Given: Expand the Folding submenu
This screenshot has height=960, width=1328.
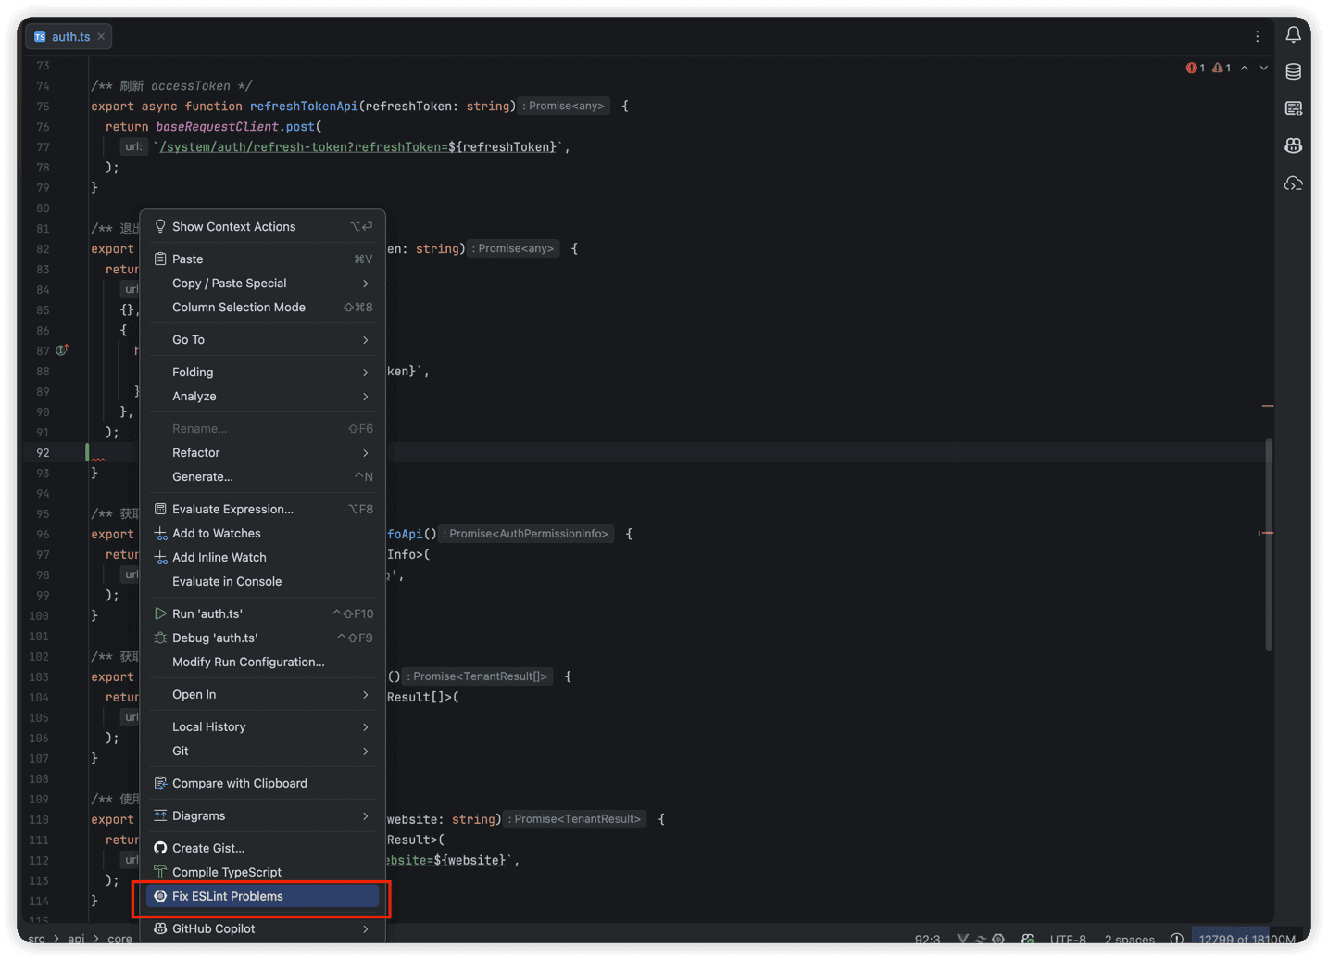Looking at the screenshot, I should click(263, 372).
